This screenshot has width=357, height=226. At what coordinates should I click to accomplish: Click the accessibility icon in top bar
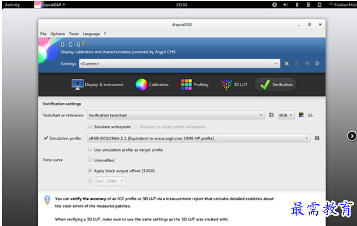tap(275, 5)
